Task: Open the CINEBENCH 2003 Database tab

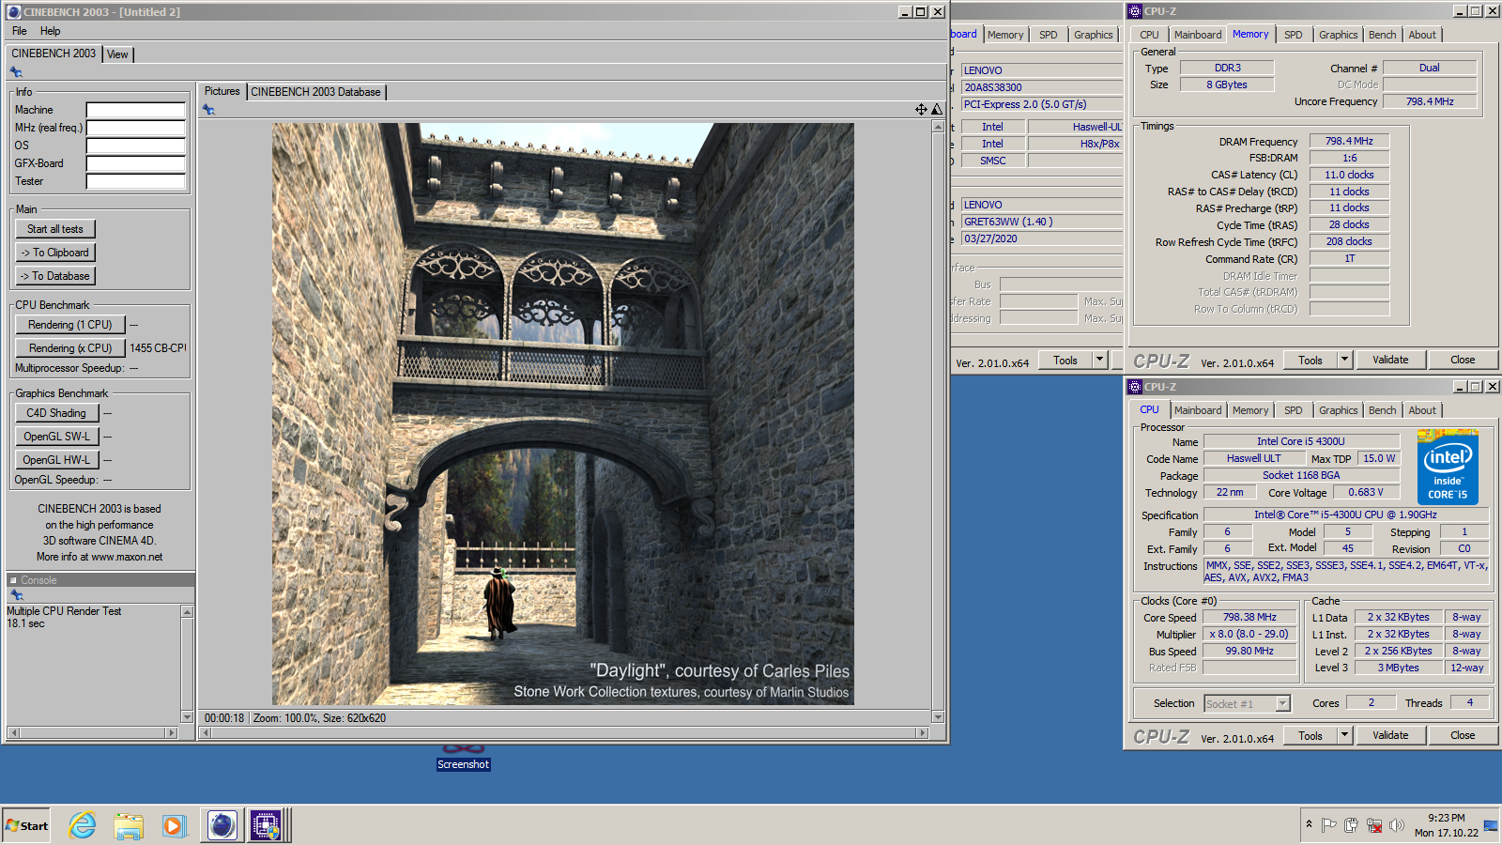Action: click(315, 92)
